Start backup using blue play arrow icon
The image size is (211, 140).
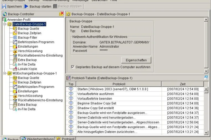[x=26, y=6]
